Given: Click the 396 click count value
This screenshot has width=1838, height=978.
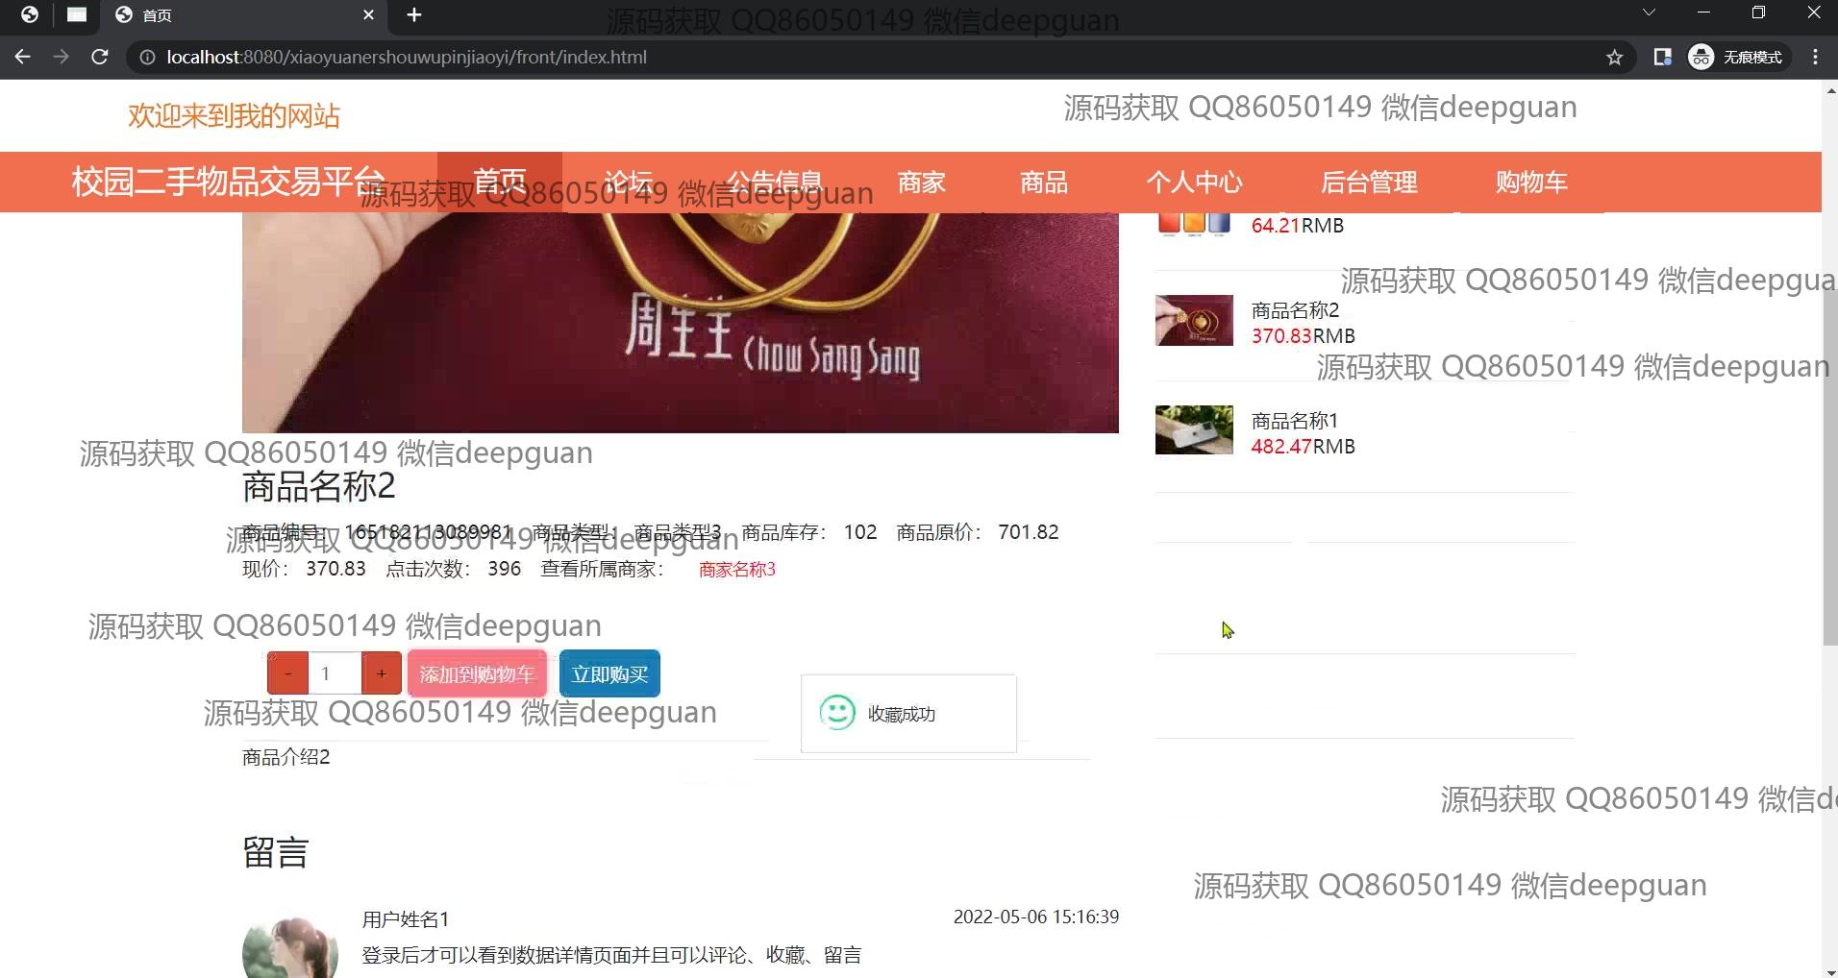Looking at the screenshot, I should tap(505, 569).
